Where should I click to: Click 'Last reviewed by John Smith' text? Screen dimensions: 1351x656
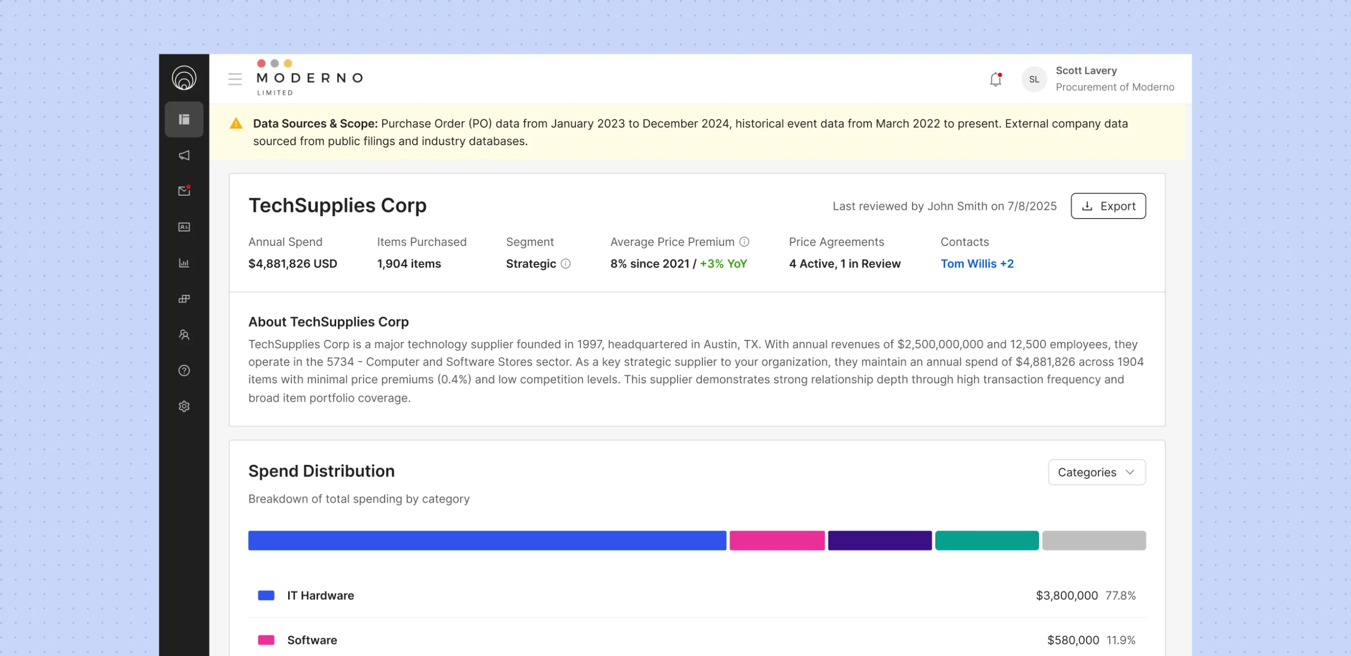coord(910,206)
